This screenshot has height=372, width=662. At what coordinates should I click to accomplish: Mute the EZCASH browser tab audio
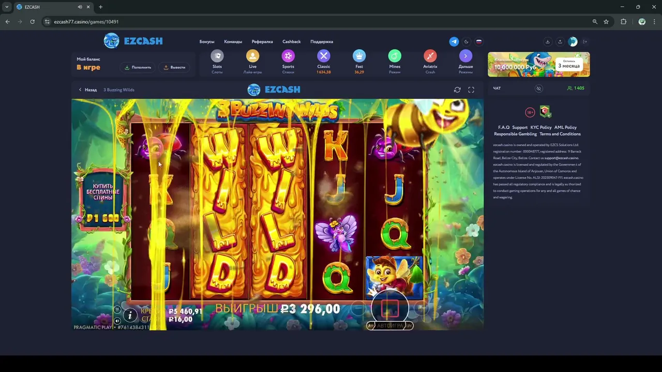tap(80, 7)
